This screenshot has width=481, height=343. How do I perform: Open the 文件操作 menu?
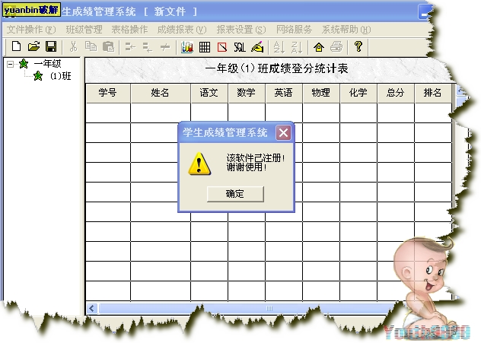(x=30, y=30)
